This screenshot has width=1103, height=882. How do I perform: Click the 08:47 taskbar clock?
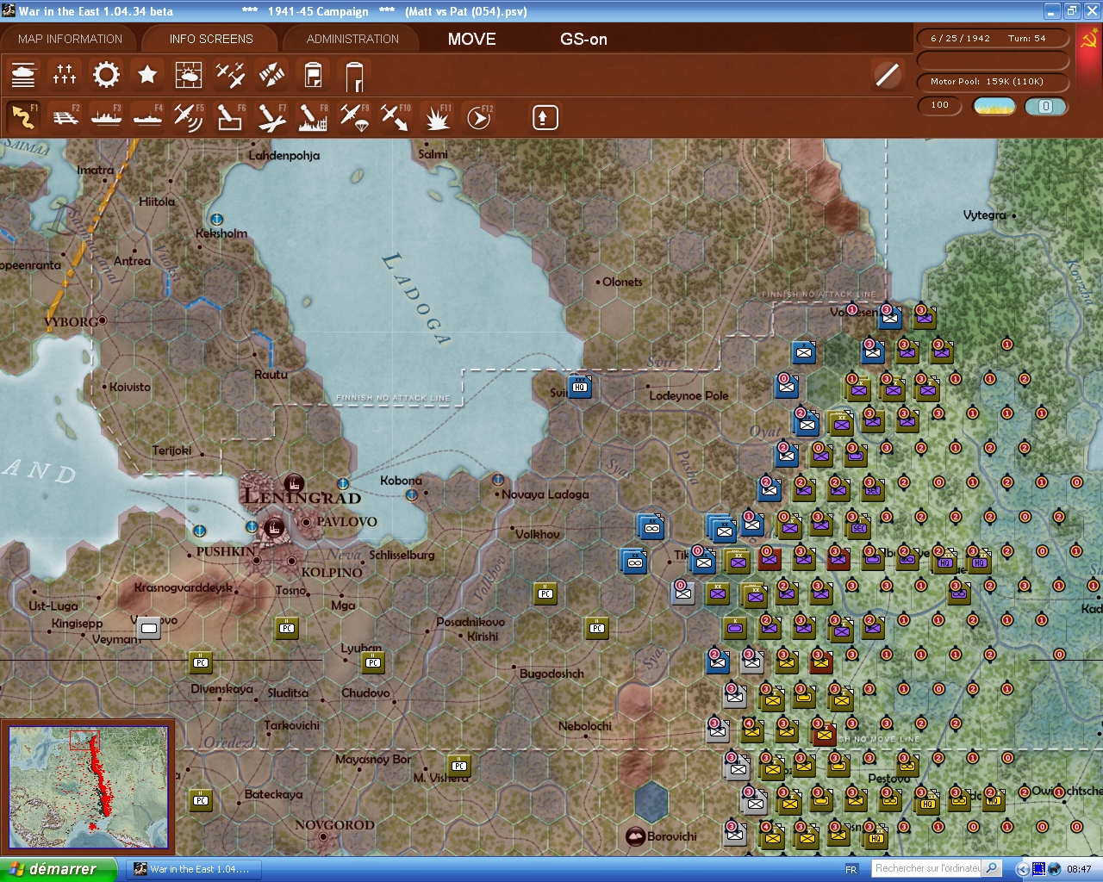coord(1079,869)
